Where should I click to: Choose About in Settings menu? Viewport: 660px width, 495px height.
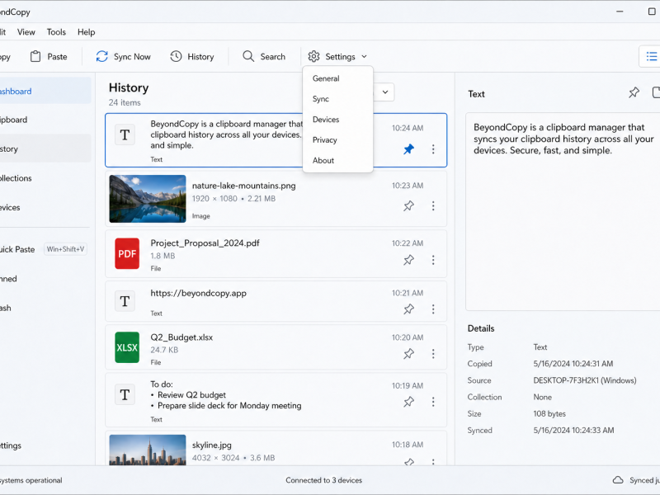click(323, 160)
